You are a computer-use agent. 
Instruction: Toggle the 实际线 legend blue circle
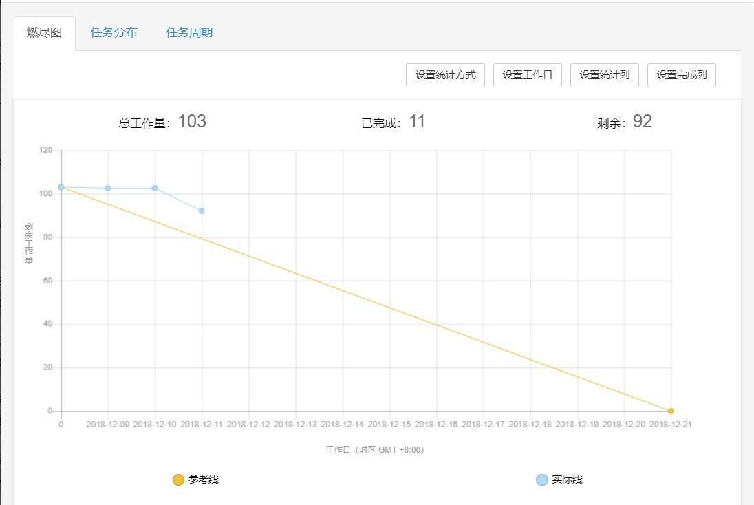(x=542, y=480)
